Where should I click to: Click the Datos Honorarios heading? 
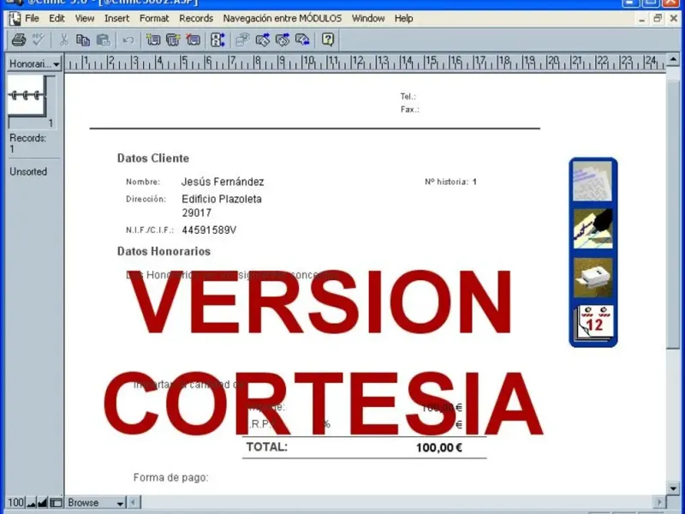coord(164,251)
